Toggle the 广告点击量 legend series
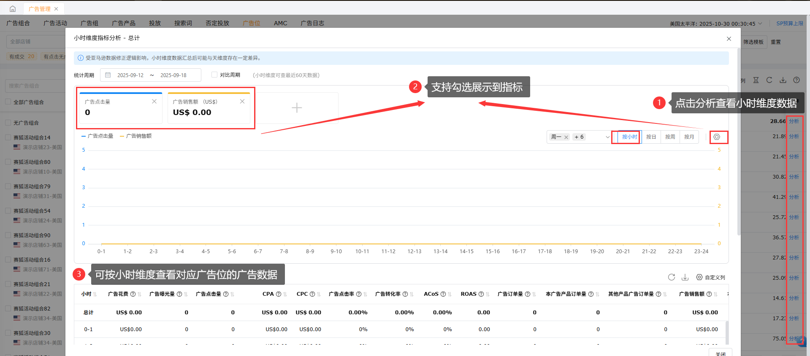This screenshot has height=356, width=810. 98,136
